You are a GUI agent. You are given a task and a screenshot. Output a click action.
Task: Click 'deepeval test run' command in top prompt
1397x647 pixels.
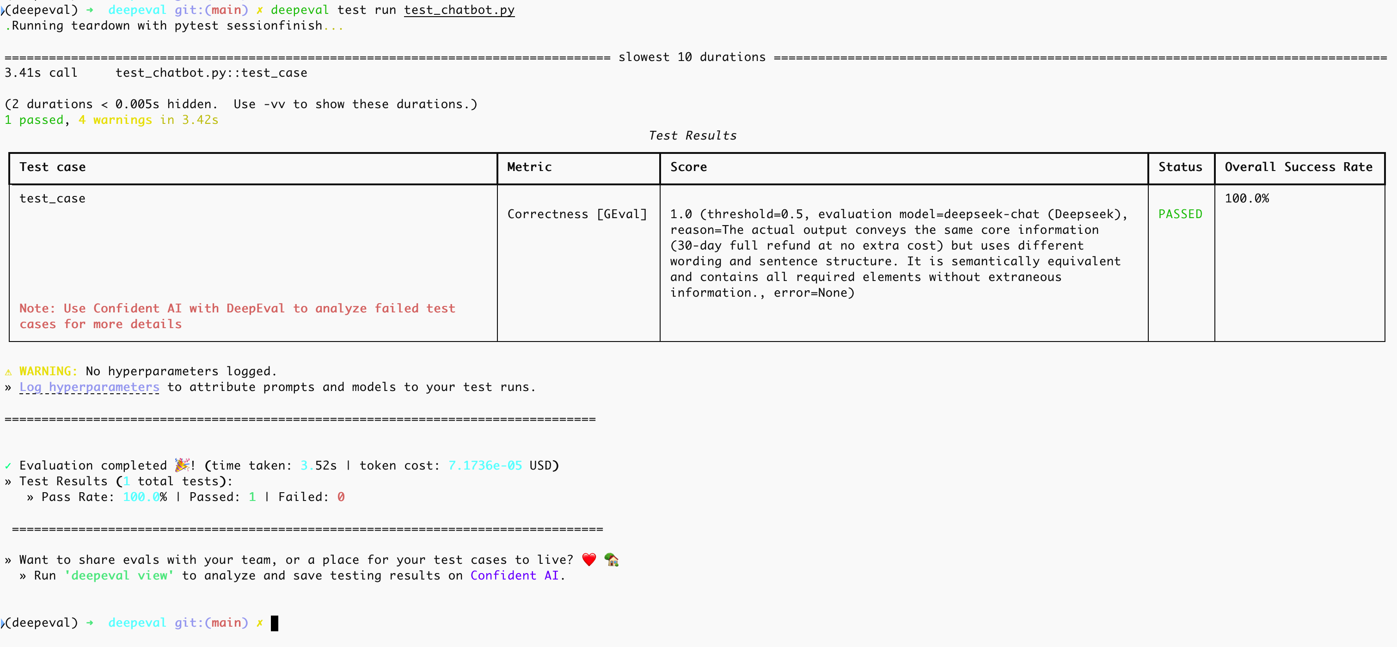pyautogui.click(x=333, y=10)
